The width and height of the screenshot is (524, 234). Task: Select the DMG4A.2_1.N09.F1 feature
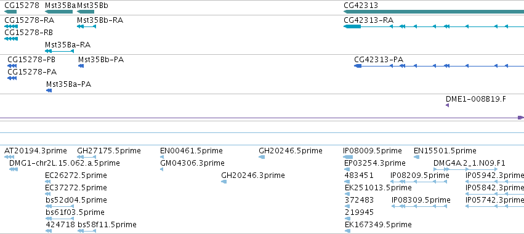click(x=466, y=169)
